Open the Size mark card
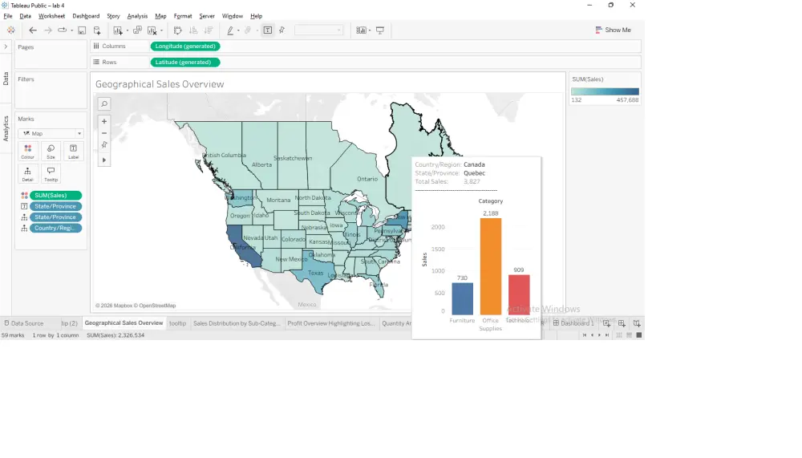This screenshot has height=458, width=802. click(x=51, y=152)
